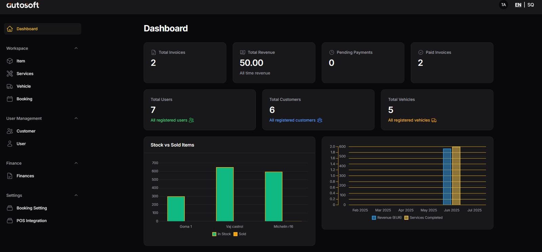This screenshot has width=542, height=252.
Task: Collapse the Settings section chevron
Action: 76,195
